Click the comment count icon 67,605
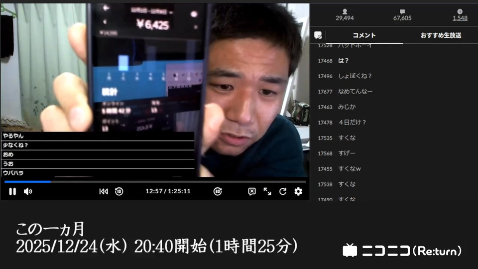 point(402,11)
